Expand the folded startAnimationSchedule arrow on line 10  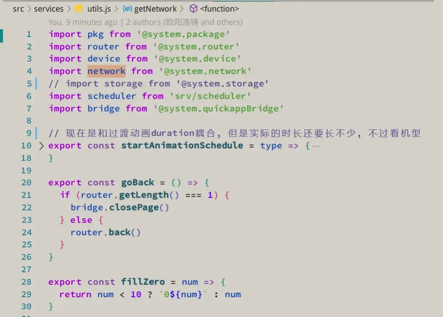(41, 146)
